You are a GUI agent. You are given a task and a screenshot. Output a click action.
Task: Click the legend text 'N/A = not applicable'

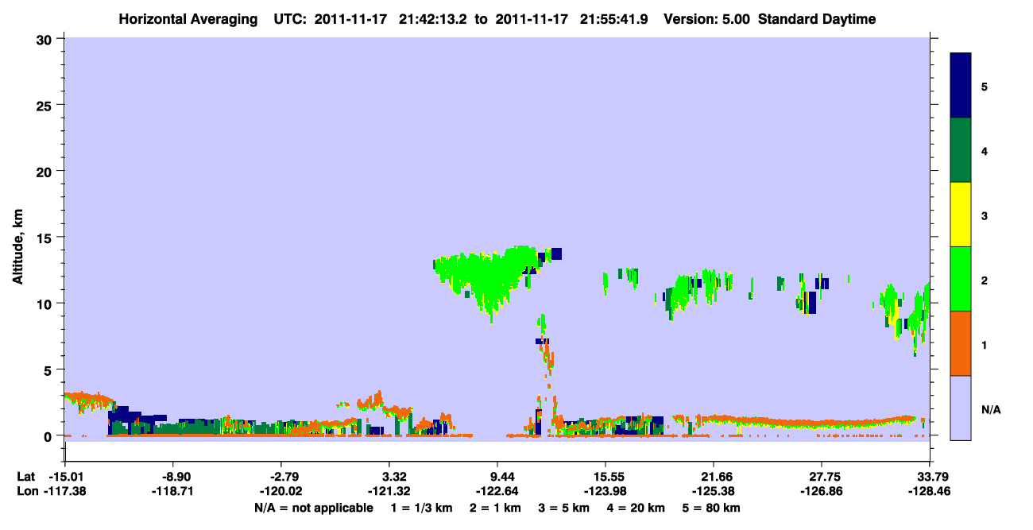(x=313, y=508)
